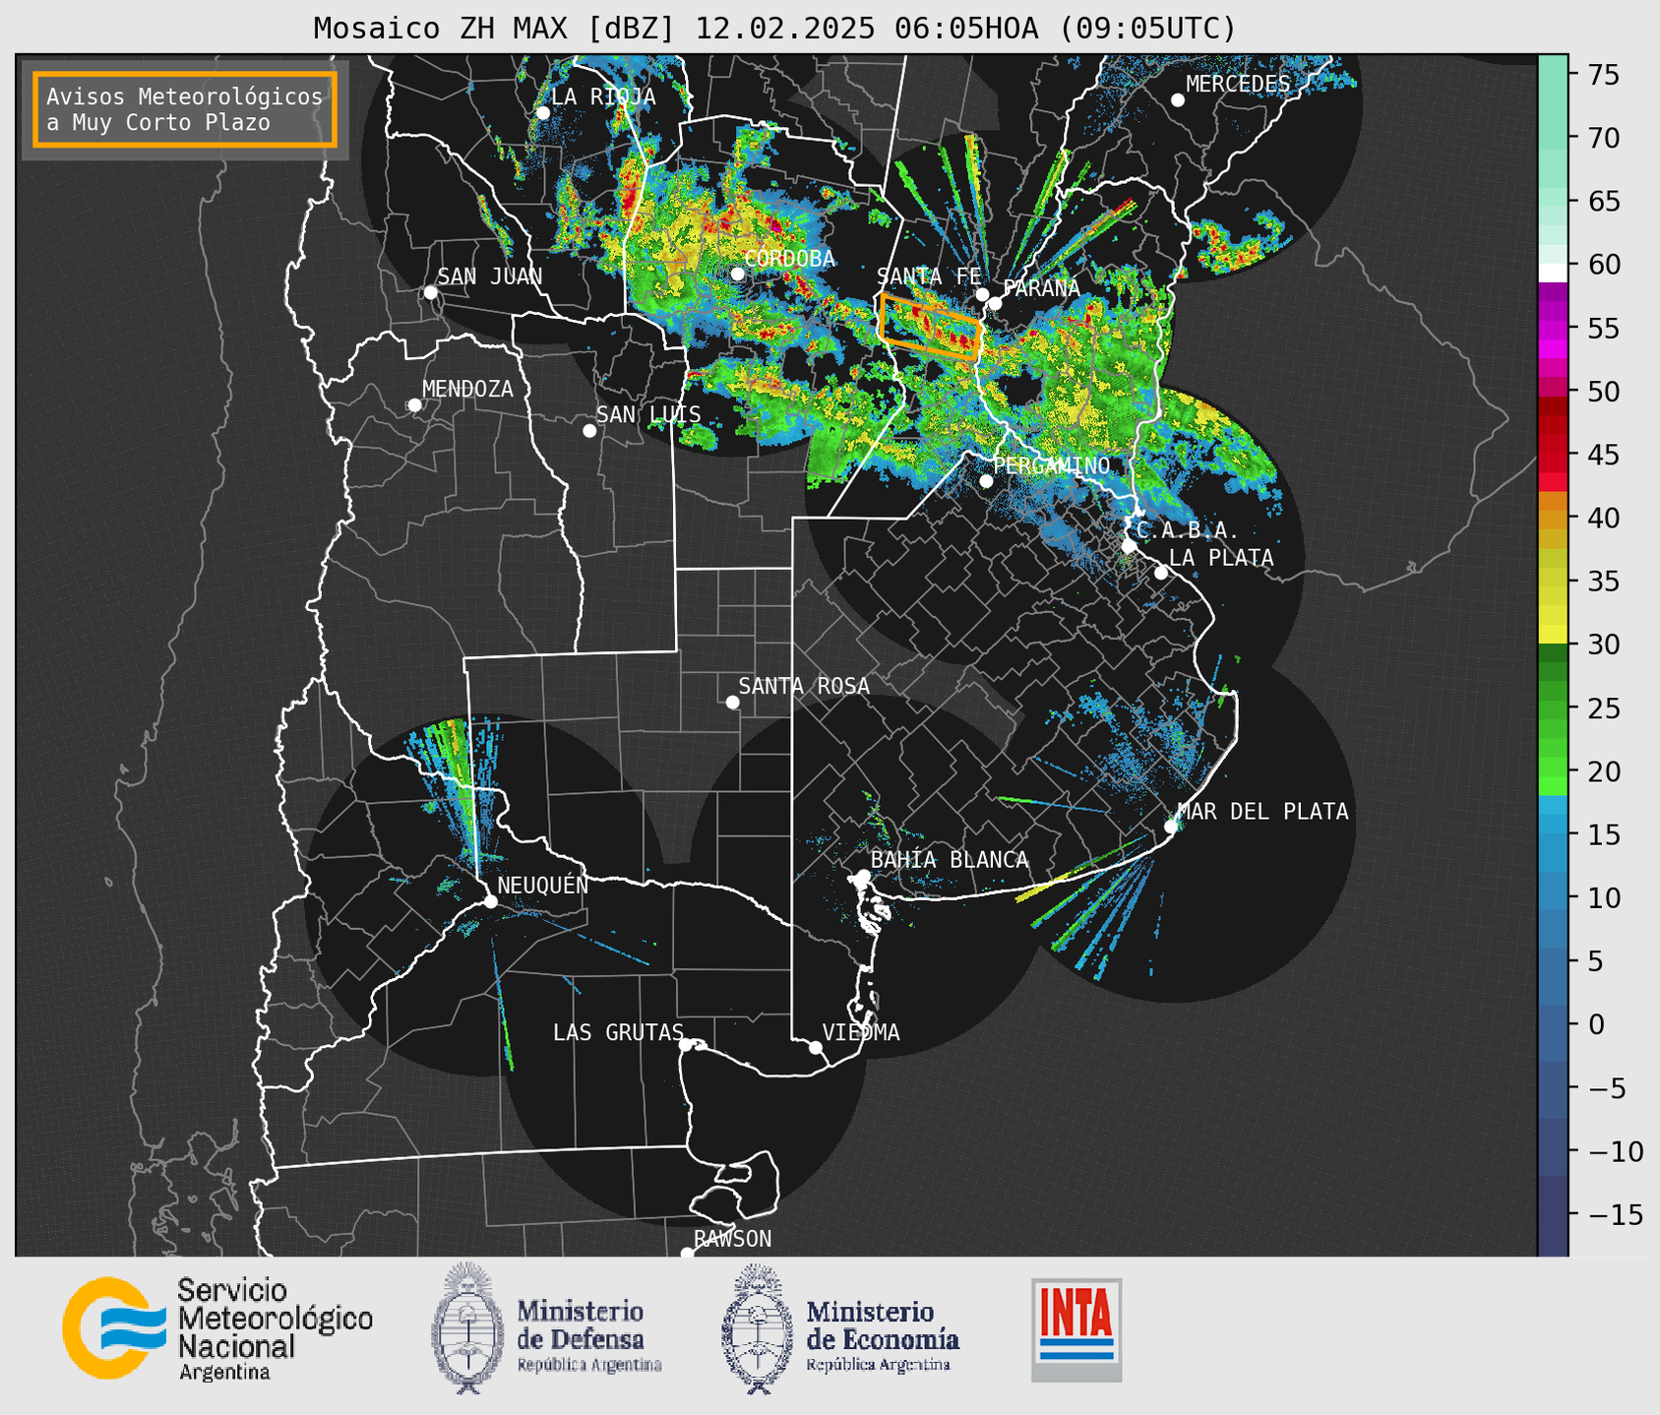The width and height of the screenshot is (1660, 1415).
Task: Select the PERGAMINO city label
Action: (x=1052, y=465)
